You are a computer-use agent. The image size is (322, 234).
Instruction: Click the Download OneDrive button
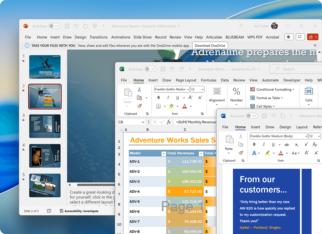[210, 46]
